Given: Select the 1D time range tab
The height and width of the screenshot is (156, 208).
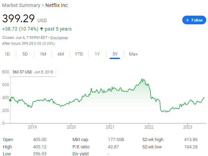Looking at the screenshot, I should [x=7, y=54].
